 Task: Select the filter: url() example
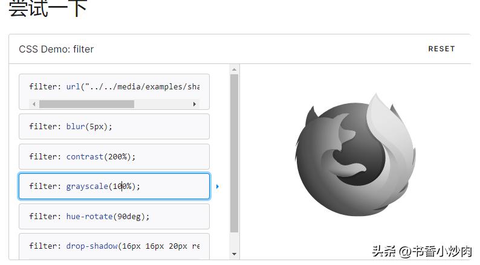coord(114,86)
